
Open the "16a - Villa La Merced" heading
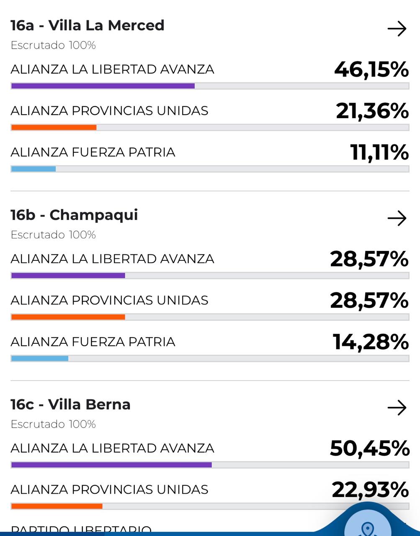[87, 26]
